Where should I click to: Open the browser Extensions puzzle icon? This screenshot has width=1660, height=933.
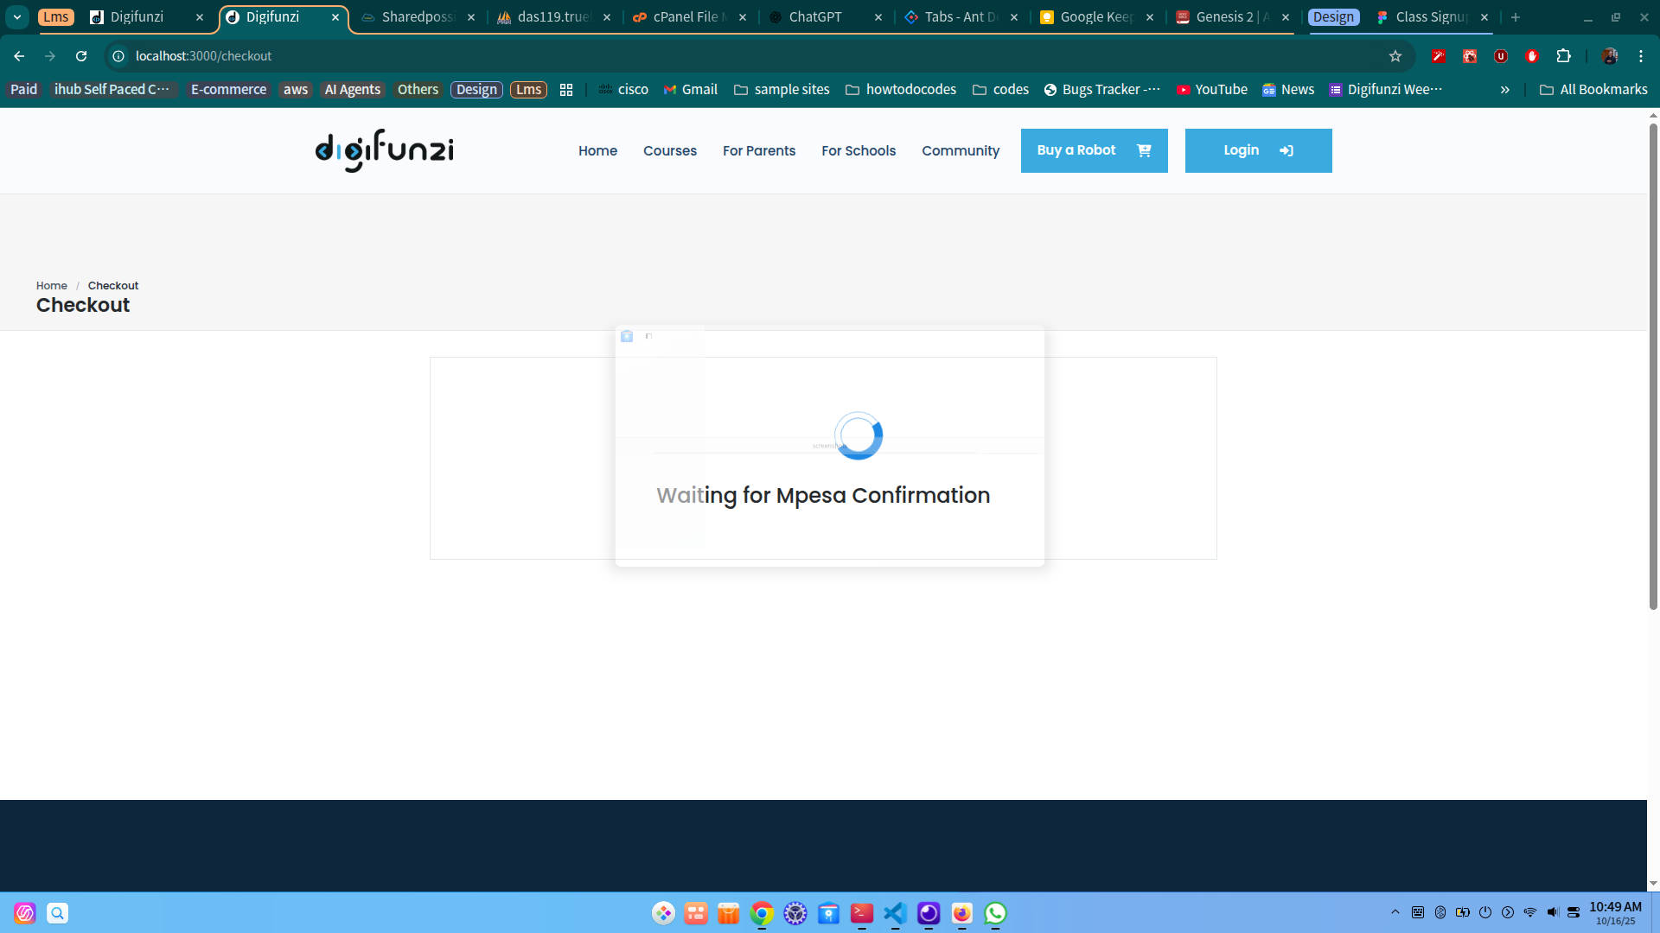tap(1563, 56)
